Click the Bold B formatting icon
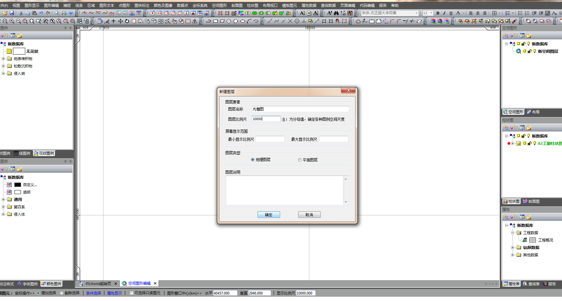 pyautogui.click(x=438, y=13)
